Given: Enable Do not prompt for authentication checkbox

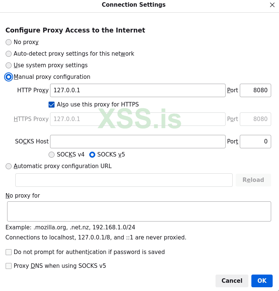Looking at the screenshot, I should pyautogui.click(x=9, y=252).
